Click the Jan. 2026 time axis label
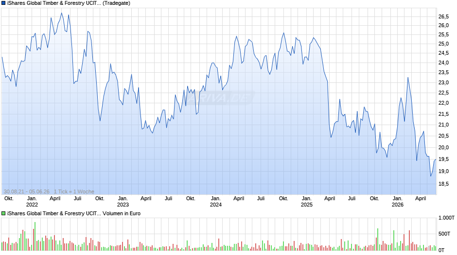This screenshot has width=457, height=255. pos(398,202)
